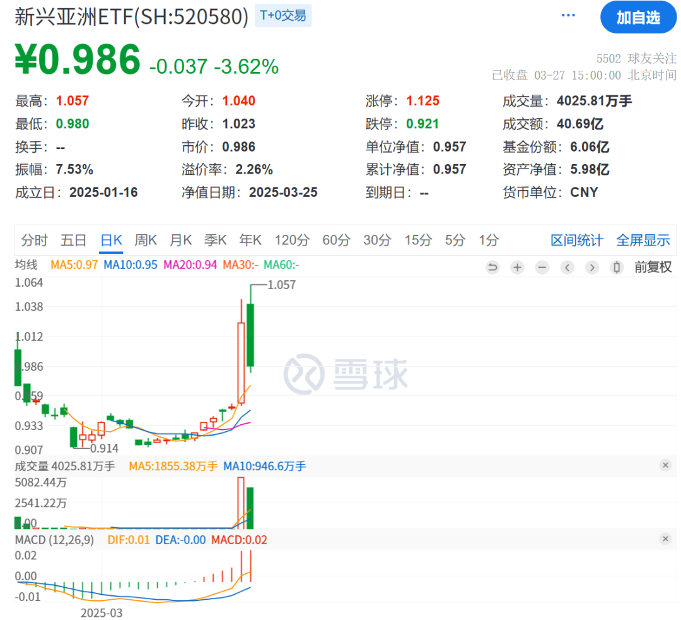
Task: Click the 成立日 2025-01-16 date
Action: 103,192
